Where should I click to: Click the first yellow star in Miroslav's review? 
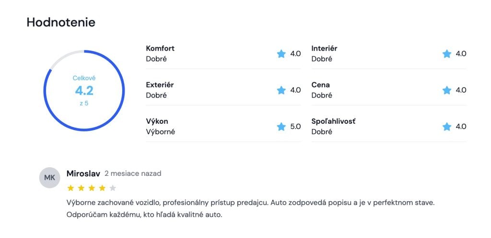point(70,188)
